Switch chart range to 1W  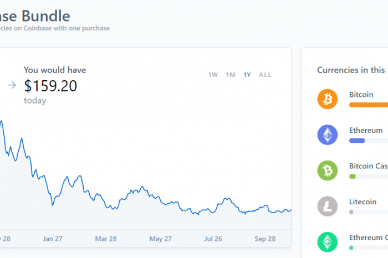(x=213, y=75)
